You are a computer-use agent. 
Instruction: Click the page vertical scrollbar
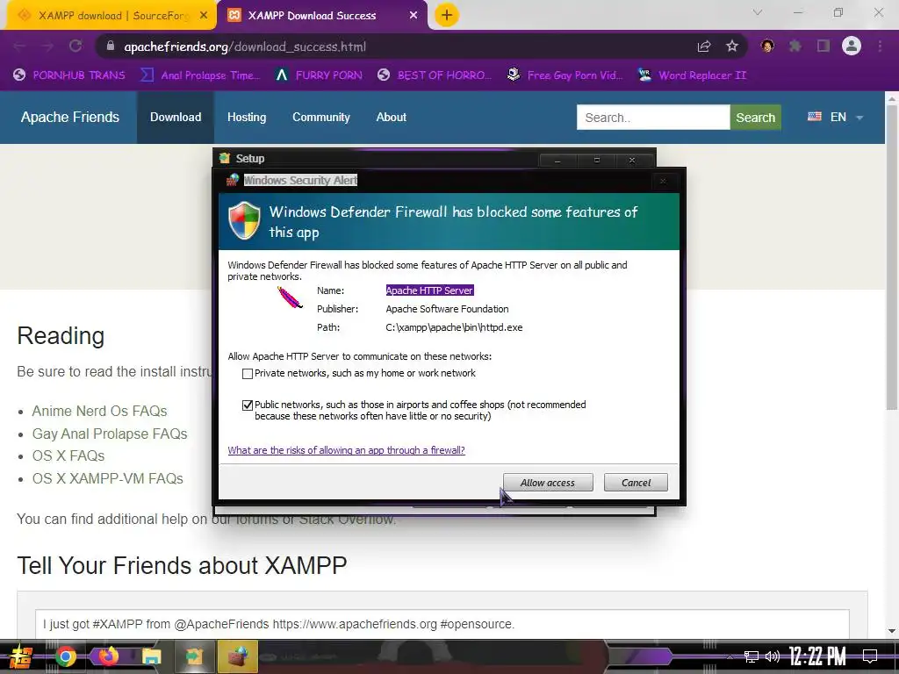[x=892, y=257]
